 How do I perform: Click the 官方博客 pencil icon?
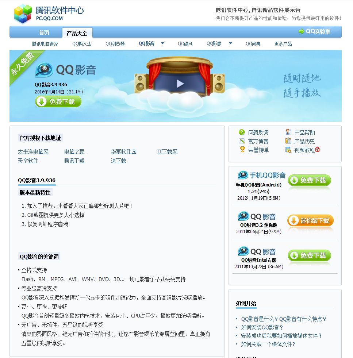pyautogui.click(x=242, y=141)
